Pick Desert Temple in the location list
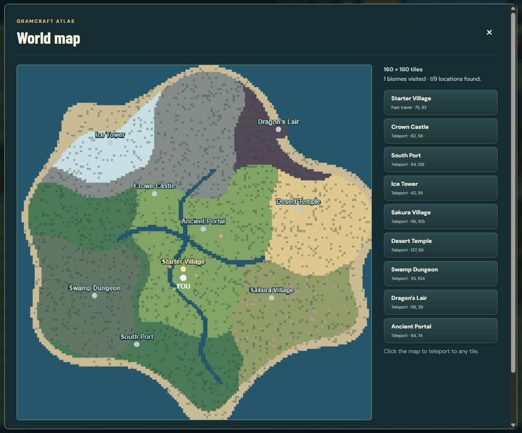The image size is (522, 433). click(x=440, y=245)
